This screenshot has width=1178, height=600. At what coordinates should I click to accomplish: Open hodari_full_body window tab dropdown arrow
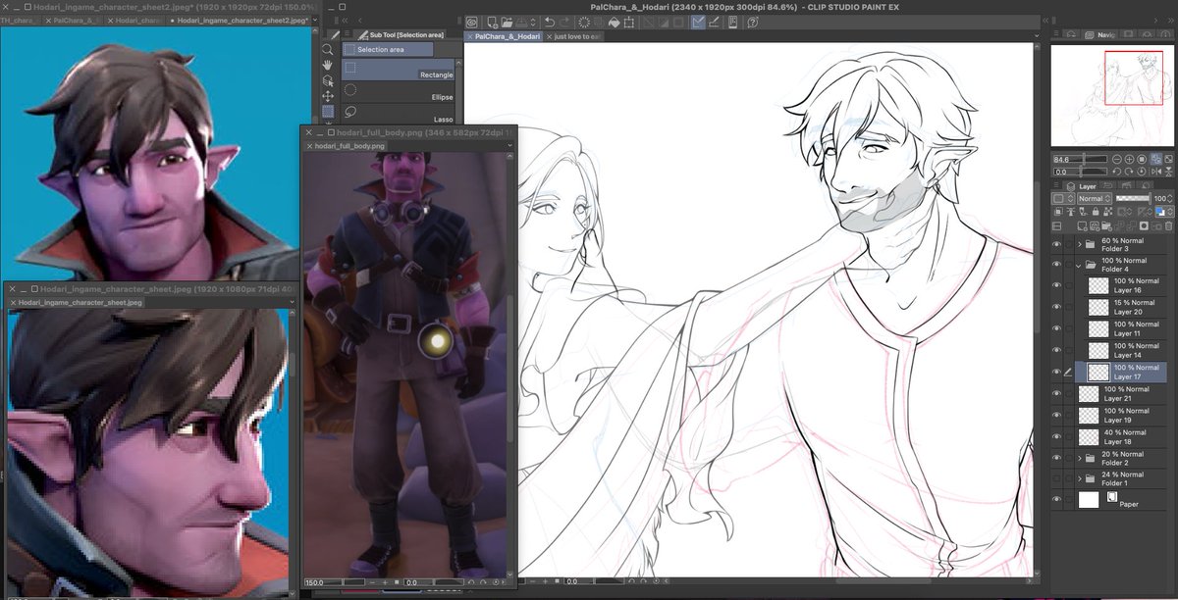coord(509,145)
